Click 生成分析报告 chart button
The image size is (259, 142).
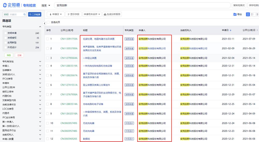click(112, 14)
